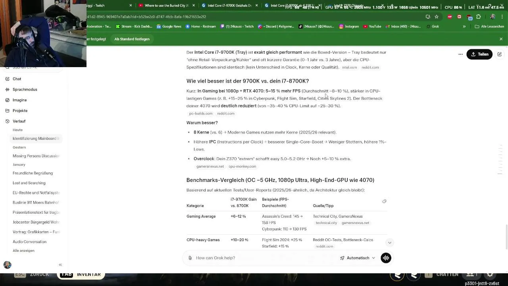Screen dimensions: 508x286
Task: Open the Home - Restream bookmark
Action: pyautogui.click(x=200, y=27)
